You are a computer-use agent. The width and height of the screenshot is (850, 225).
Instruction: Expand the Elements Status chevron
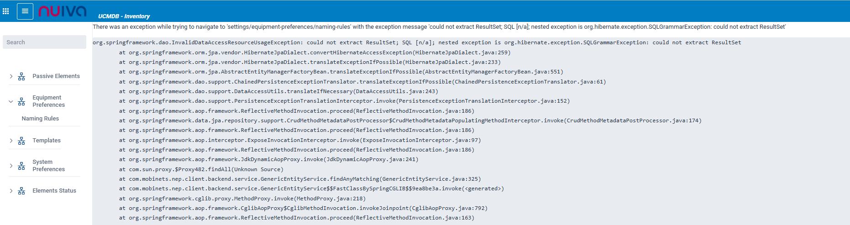pyautogui.click(x=11, y=191)
